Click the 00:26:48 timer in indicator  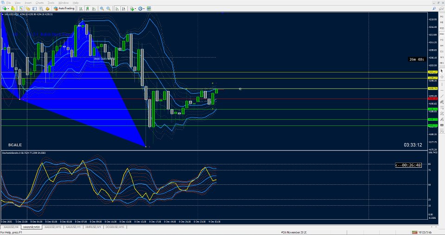point(408,165)
